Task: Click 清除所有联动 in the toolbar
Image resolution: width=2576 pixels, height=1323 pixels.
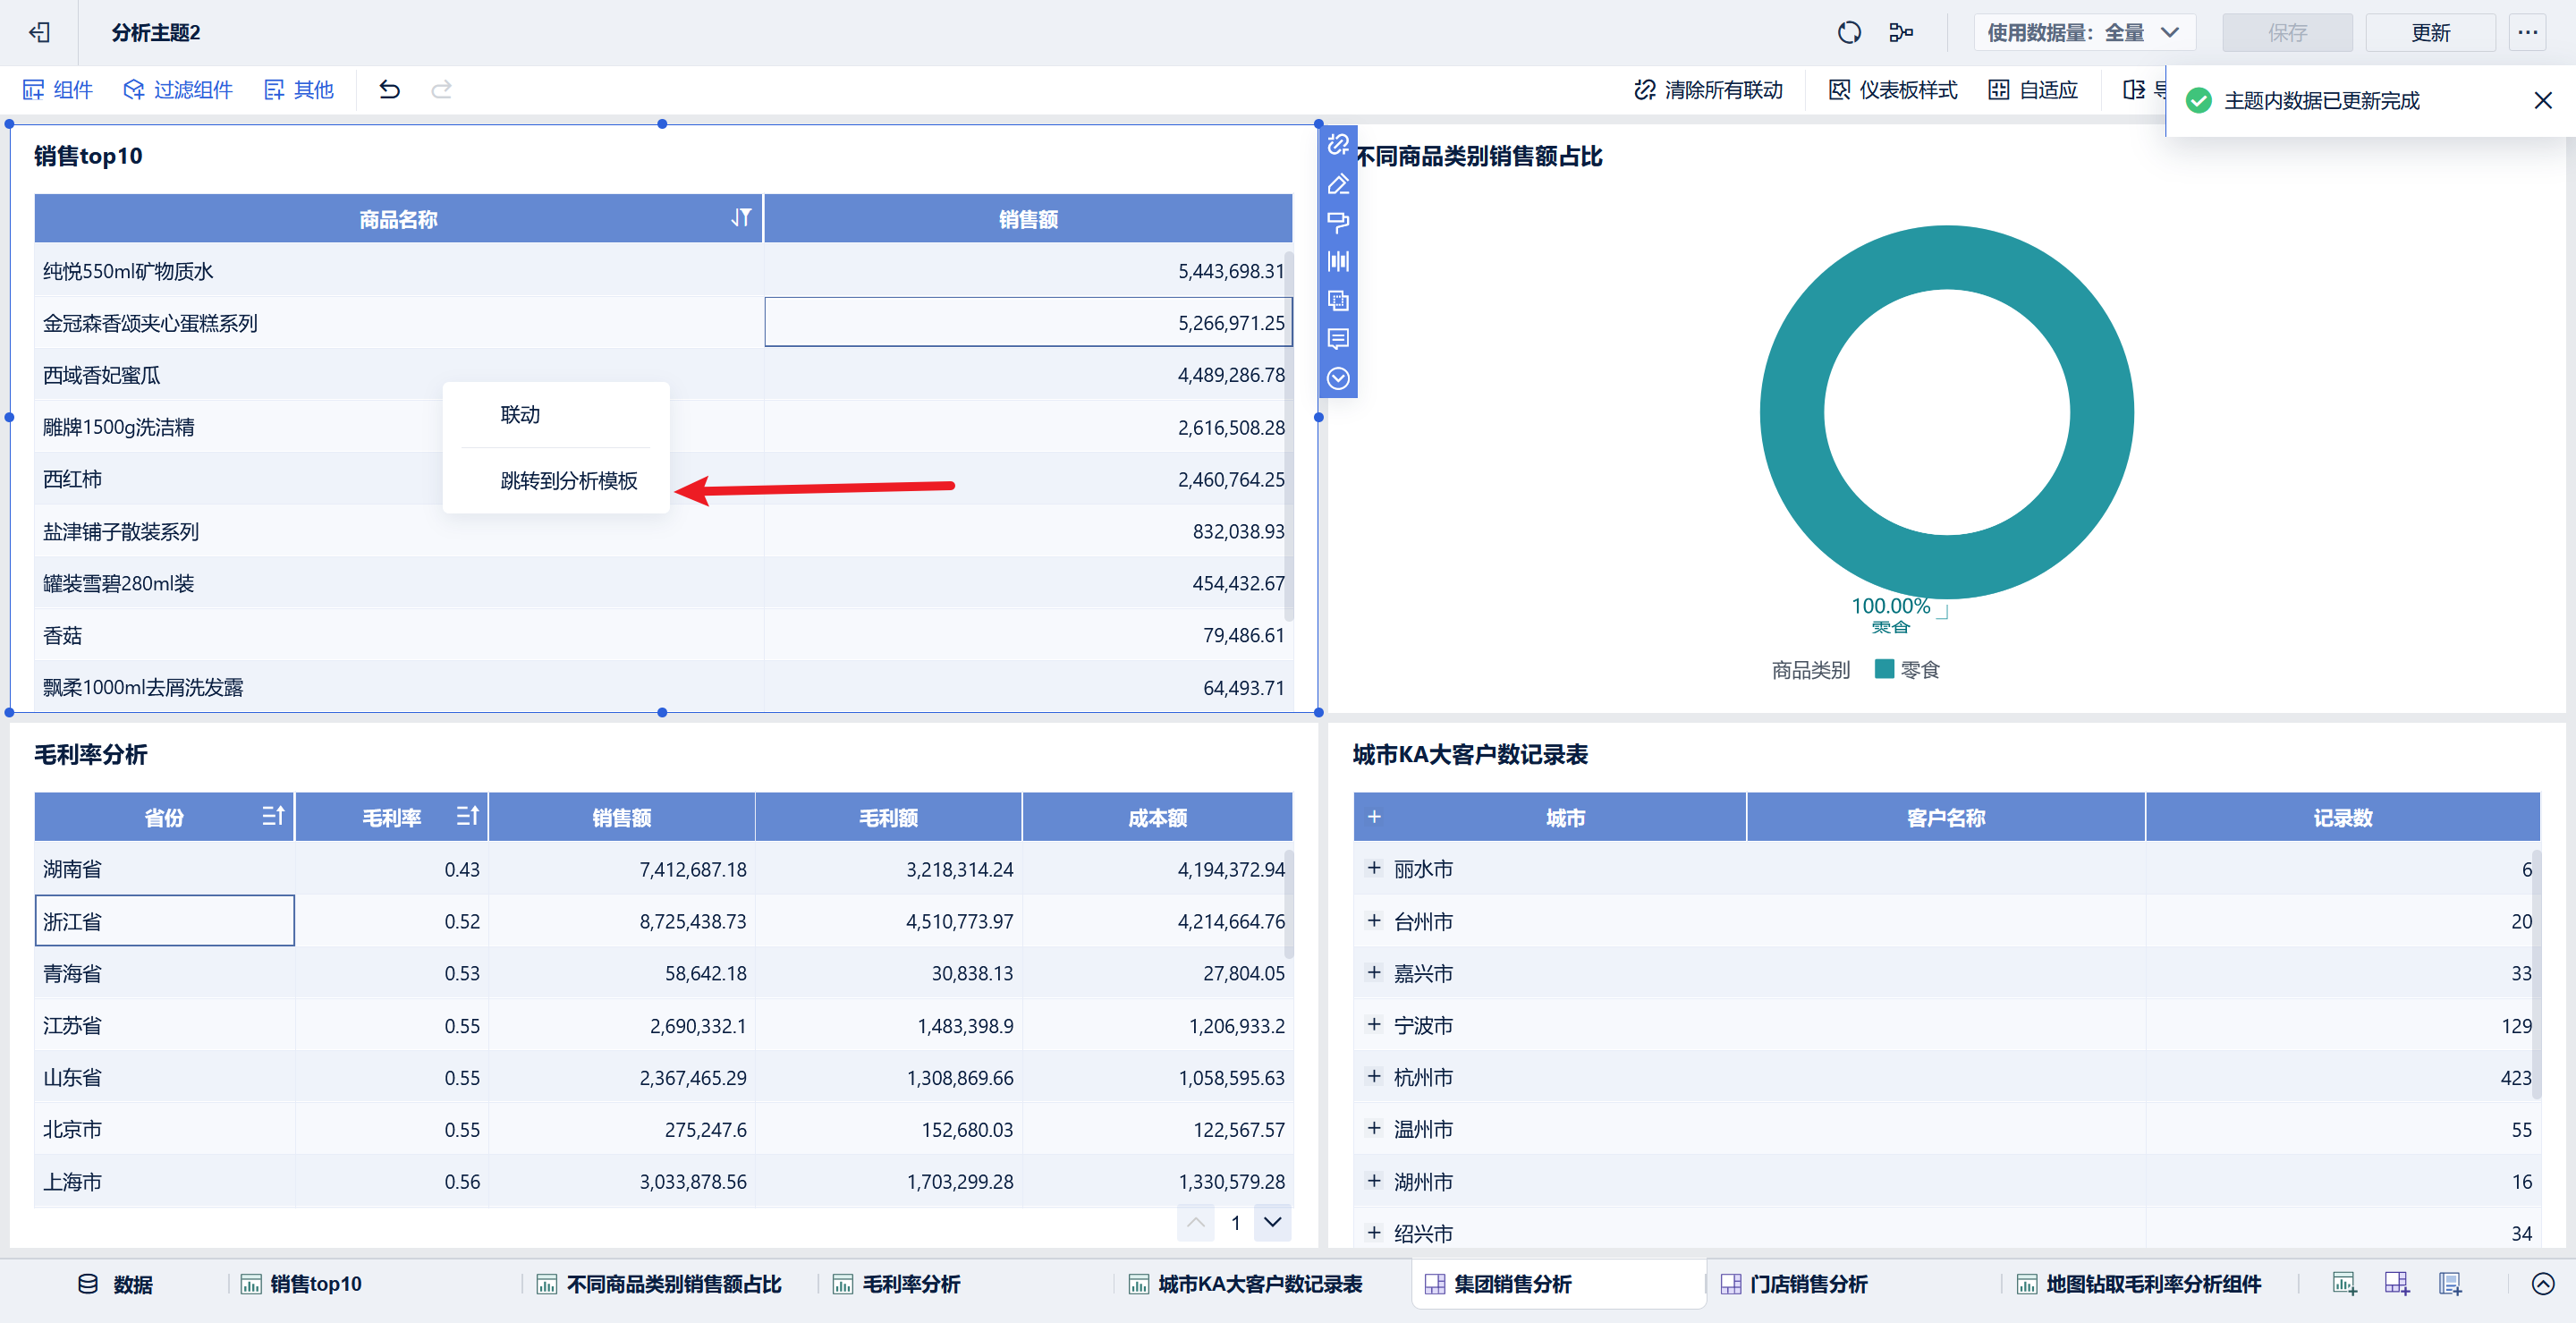Action: coord(1709,90)
